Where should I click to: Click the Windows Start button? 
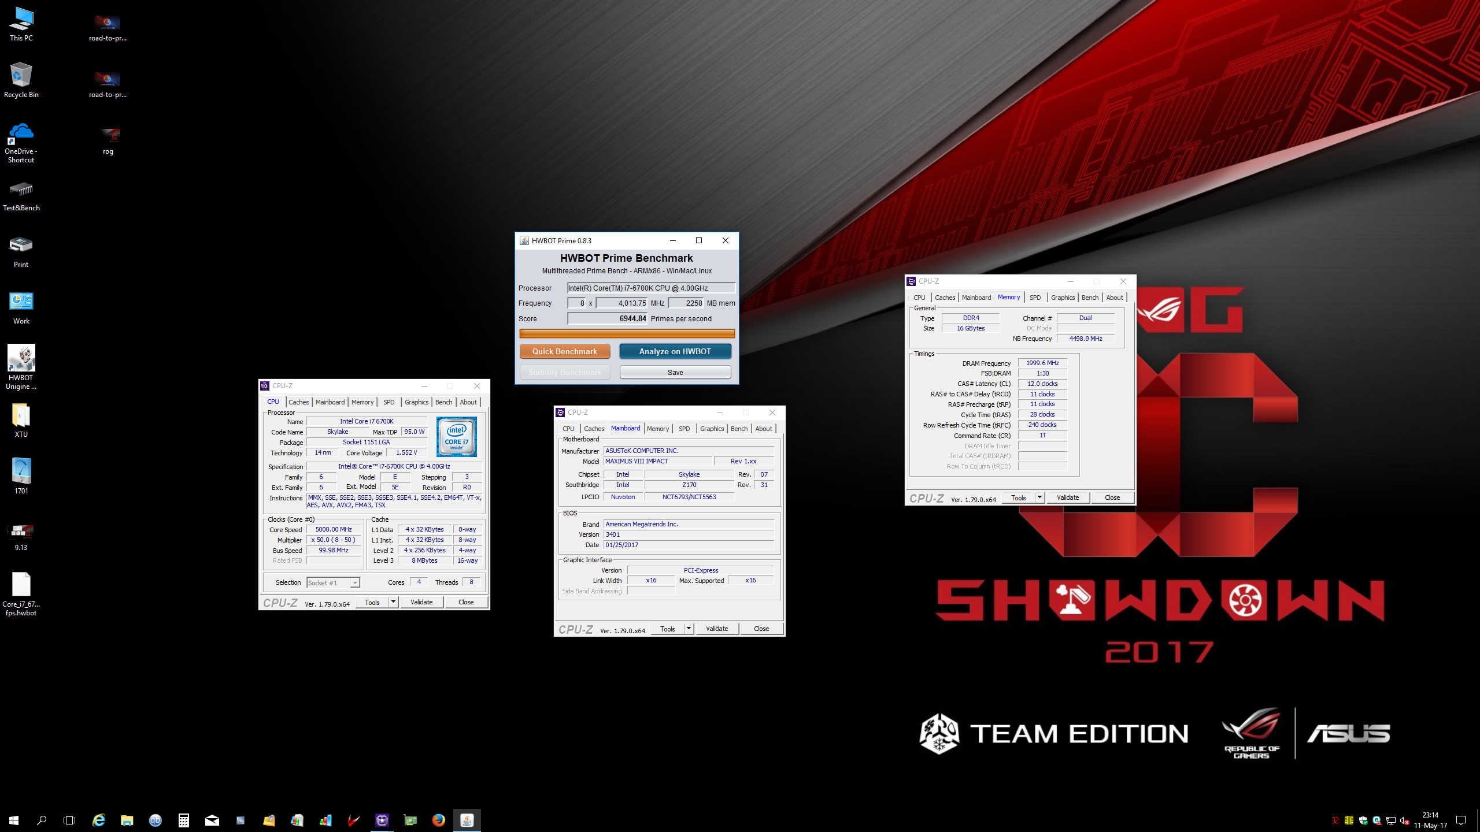coord(14,820)
